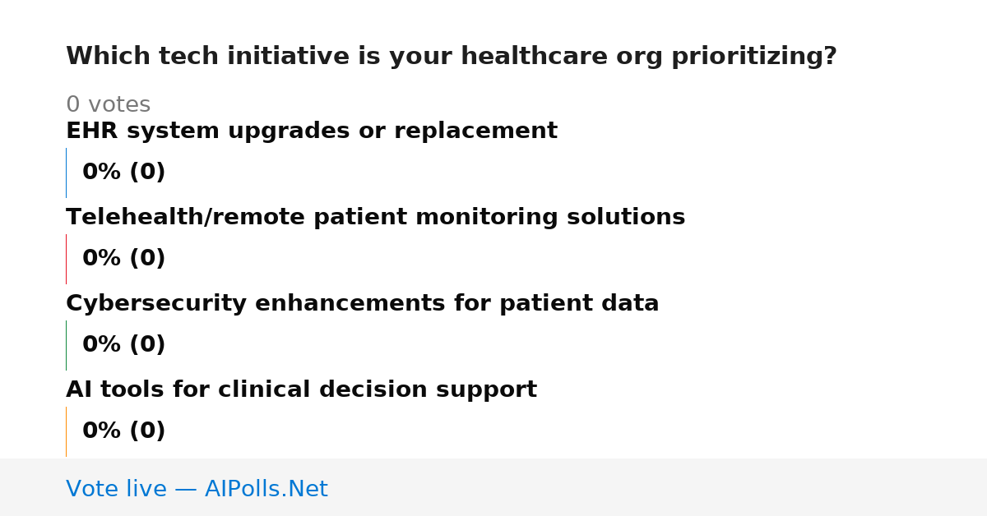Select the '0 votes' count label
This screenshot has width=987, height=516.
pyautogui.click(x=109, y=105)
